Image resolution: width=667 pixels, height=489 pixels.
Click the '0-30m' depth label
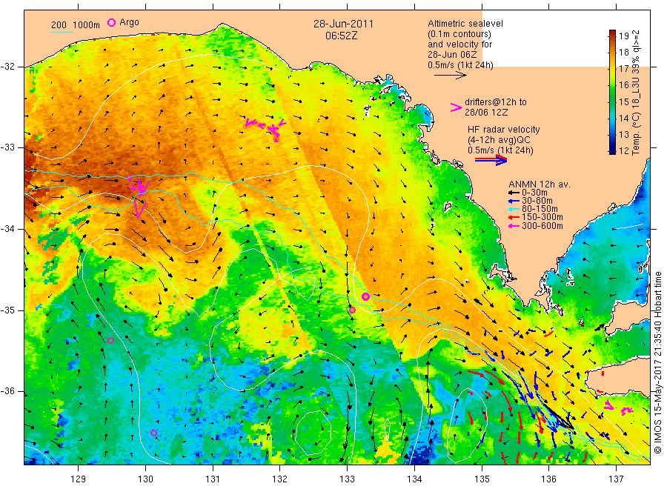coord(534,193)
